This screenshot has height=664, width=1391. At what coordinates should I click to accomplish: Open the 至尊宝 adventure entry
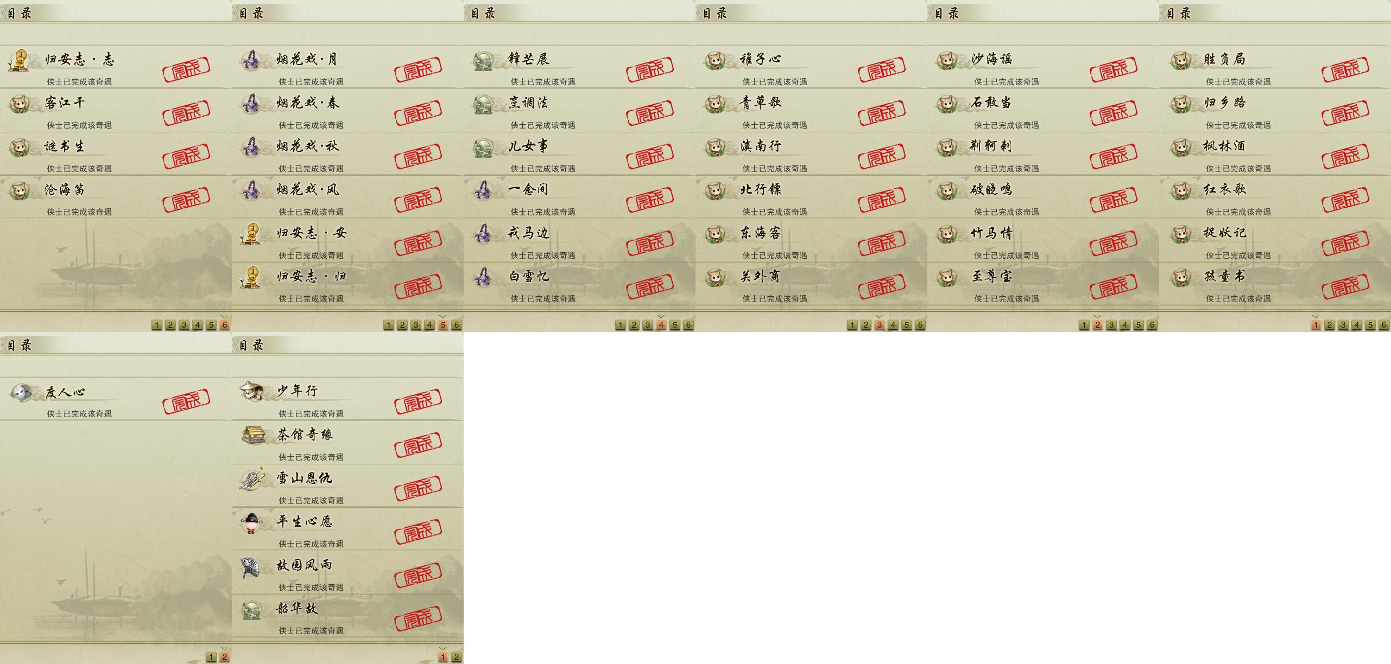tap(1042, 284)
